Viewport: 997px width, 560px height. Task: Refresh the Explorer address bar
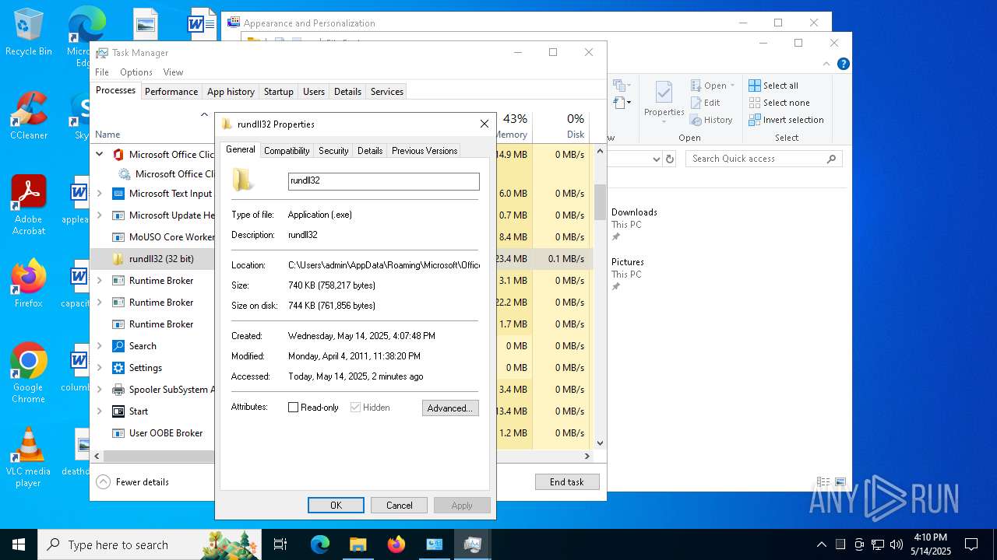pos(669,159)
